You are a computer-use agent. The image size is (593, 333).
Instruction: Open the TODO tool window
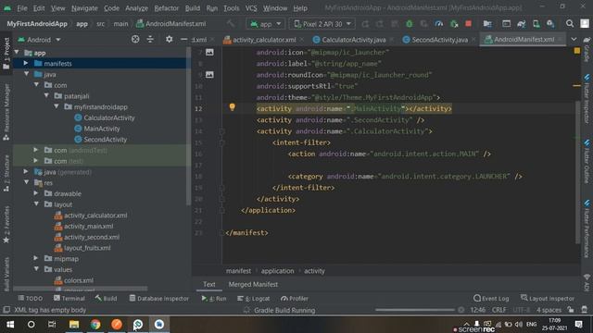pos(31,298)
